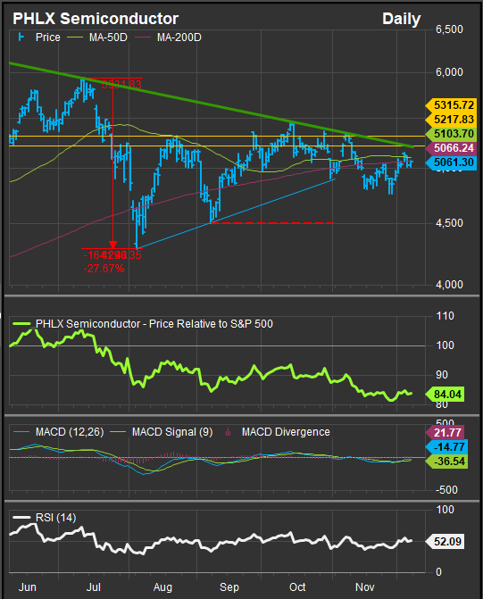The image size is (483, 599).
Task: Click the 4,500 axis label
Action: click(x=449, y=222)
